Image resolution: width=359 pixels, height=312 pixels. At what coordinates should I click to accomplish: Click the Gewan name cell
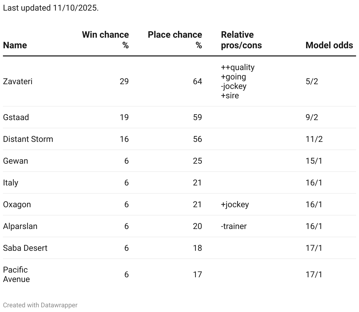point(16,161)
